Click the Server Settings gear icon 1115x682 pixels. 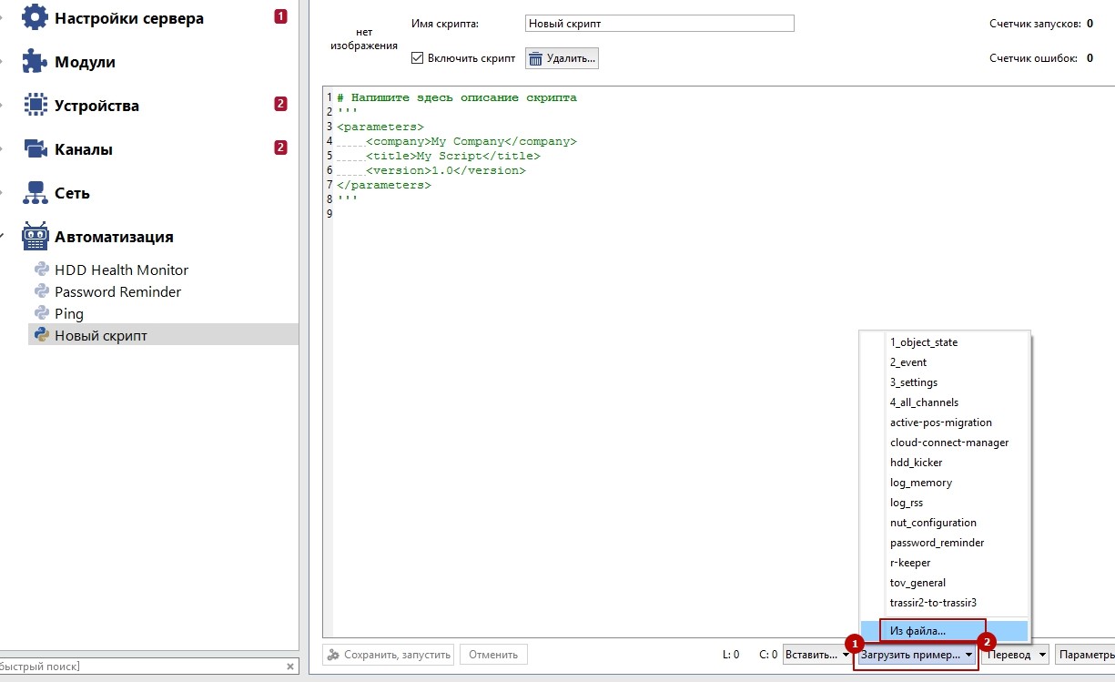tap(35, 18)
